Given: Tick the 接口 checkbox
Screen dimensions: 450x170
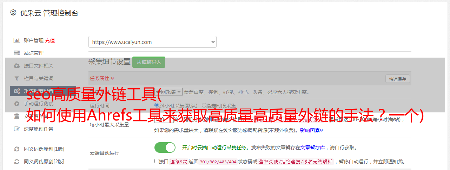Looking at the screenshot, I should point(157,161).
